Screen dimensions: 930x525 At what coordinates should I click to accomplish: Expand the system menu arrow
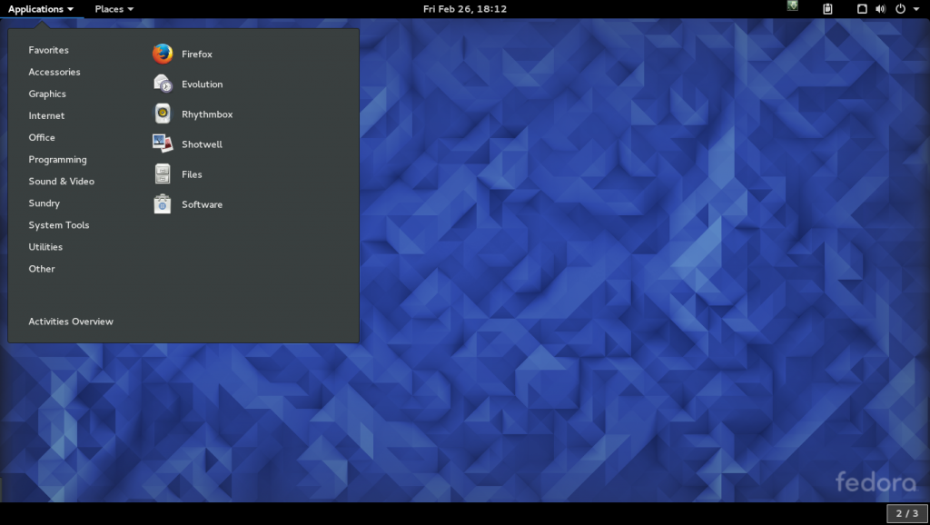point(916,9)
